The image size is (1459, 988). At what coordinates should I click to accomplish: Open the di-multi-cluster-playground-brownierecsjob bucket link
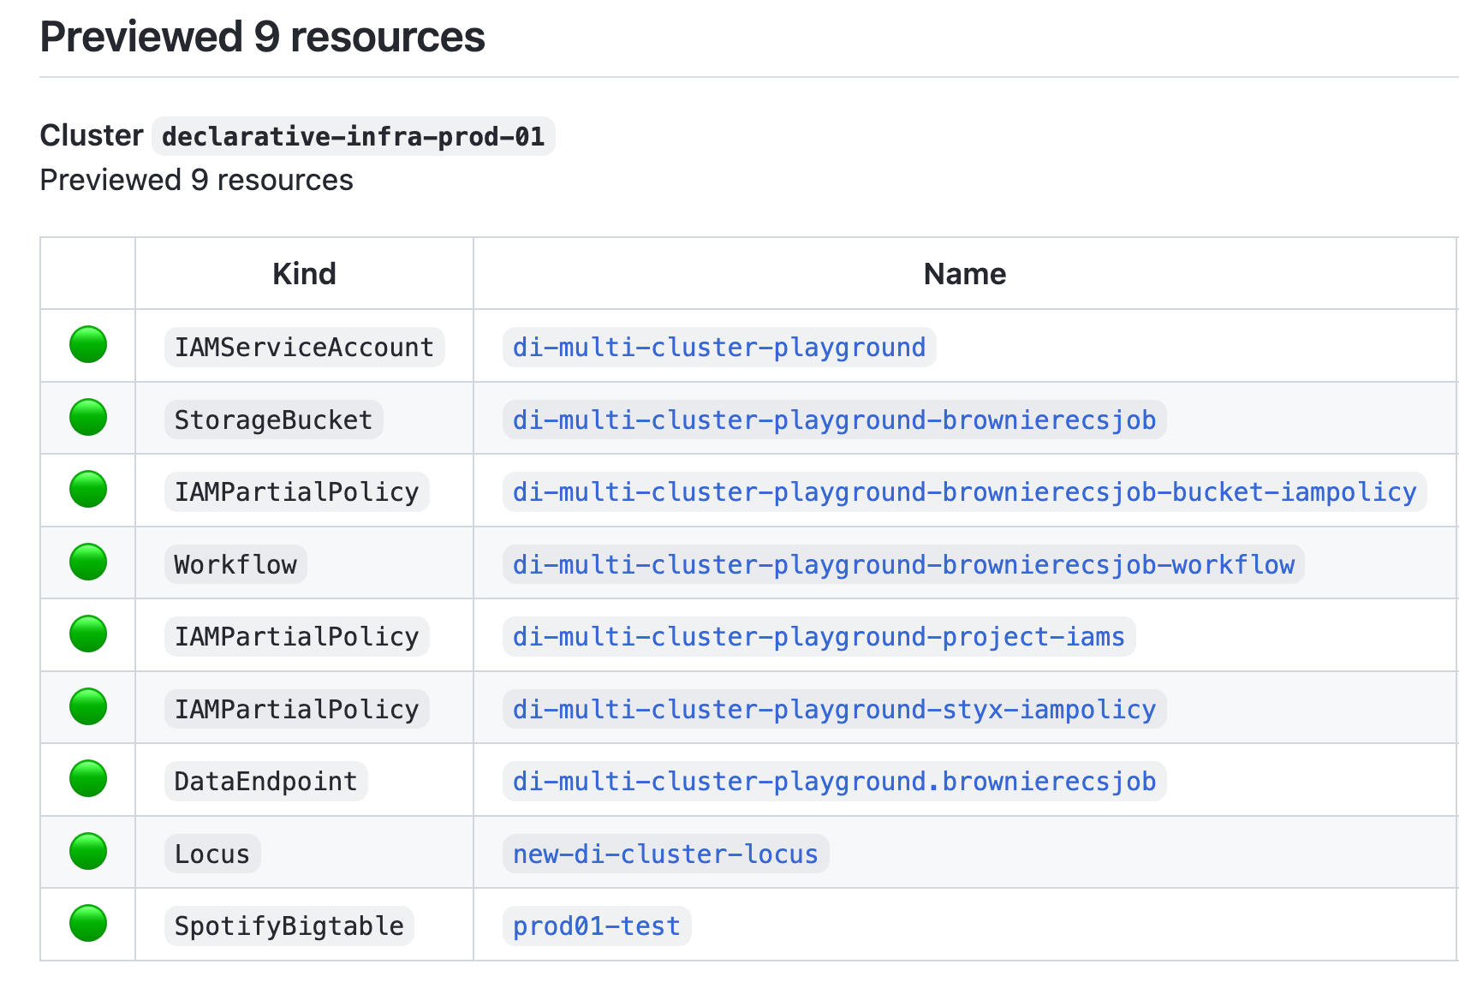coord(834,420)
